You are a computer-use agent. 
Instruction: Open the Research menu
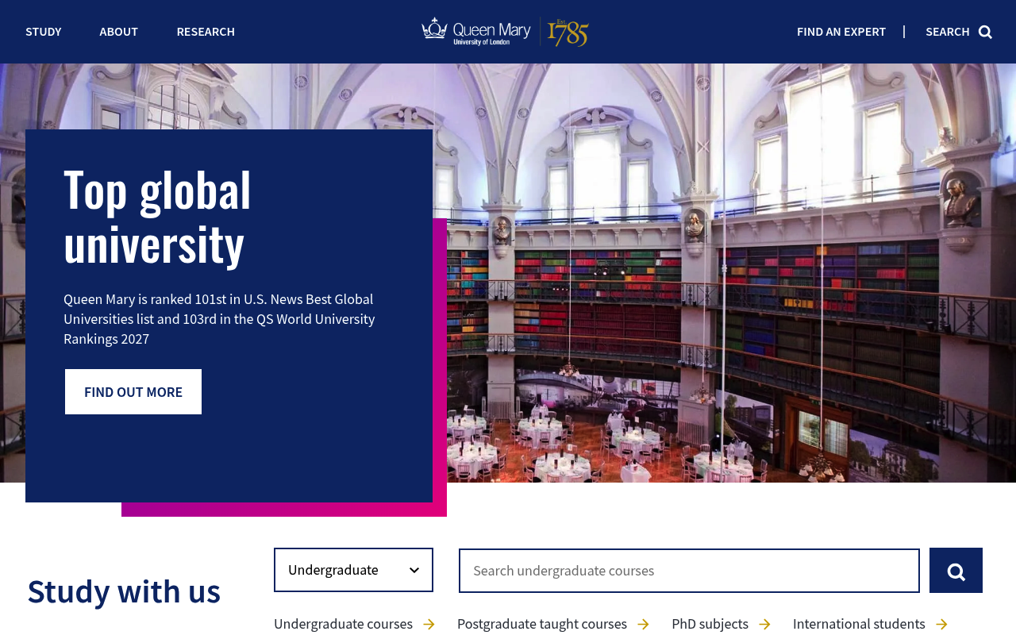(206, 32)
